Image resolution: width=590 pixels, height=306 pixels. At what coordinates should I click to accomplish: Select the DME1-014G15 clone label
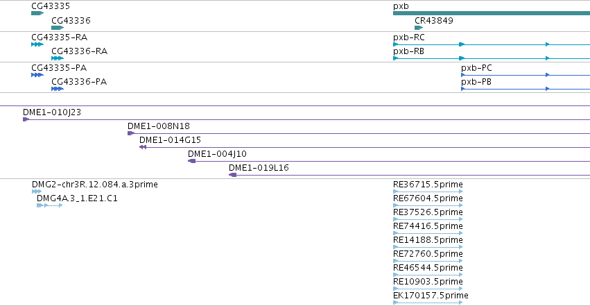(x=170, y=140)
